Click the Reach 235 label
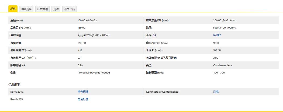This screenshot has width=283, height=112. pyautogui.click(x=17, y=99)
